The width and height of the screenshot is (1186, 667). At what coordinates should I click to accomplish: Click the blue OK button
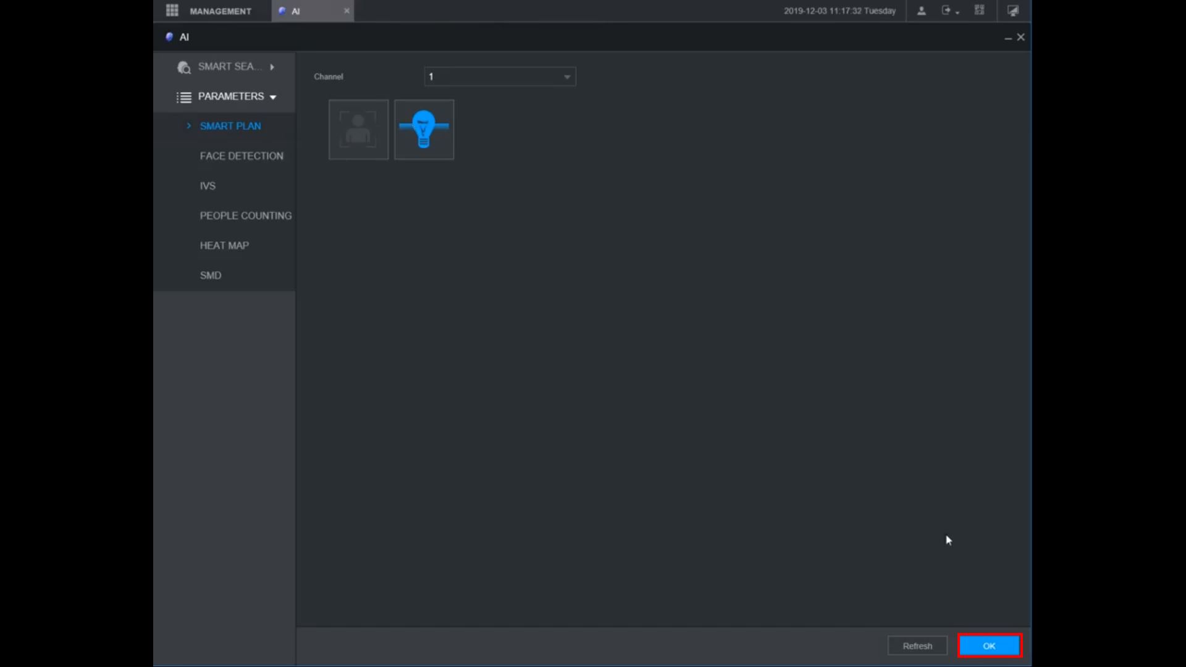coord(989,646)
